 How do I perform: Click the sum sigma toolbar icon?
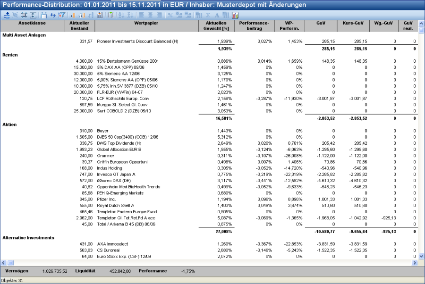(208, 15)
